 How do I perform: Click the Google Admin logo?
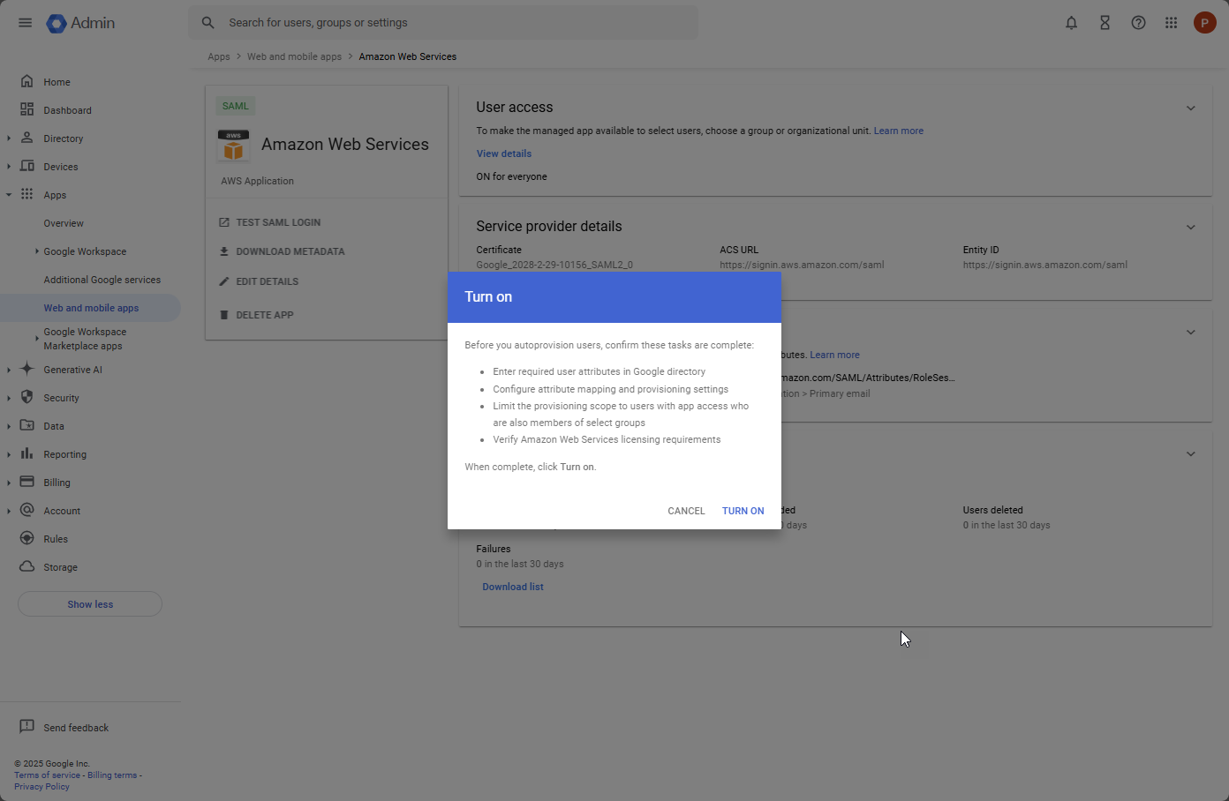coord(80,23)
